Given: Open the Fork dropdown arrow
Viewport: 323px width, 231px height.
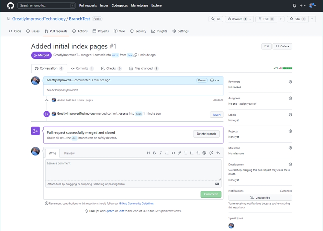Looking at the screenshot, I should pos(281,19).
